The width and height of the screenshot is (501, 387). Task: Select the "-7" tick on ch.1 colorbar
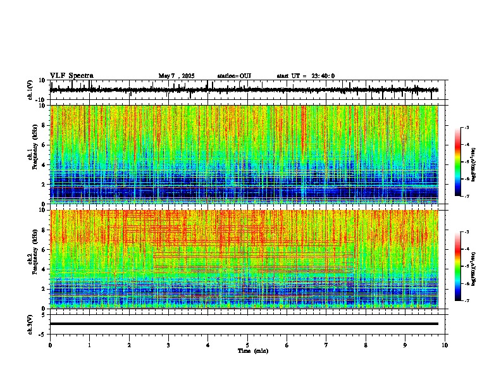(466, 196)
